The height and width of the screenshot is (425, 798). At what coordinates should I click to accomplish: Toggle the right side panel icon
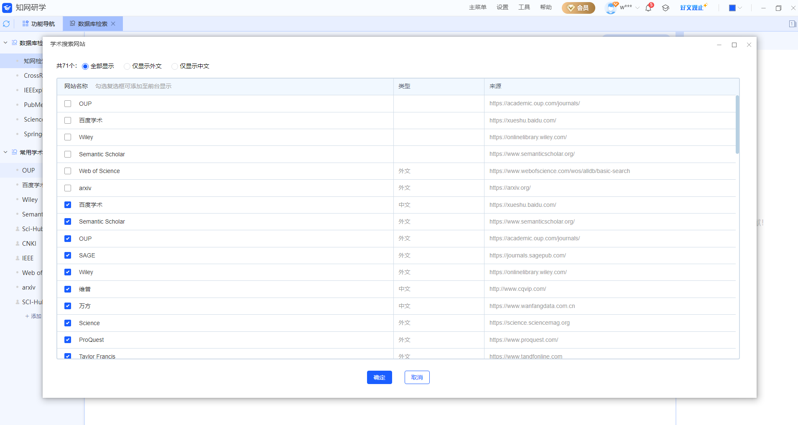coord(792,24)
